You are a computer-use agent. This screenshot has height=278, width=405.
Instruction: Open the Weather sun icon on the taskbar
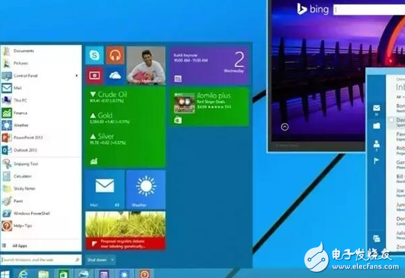[x=124, y=275]
